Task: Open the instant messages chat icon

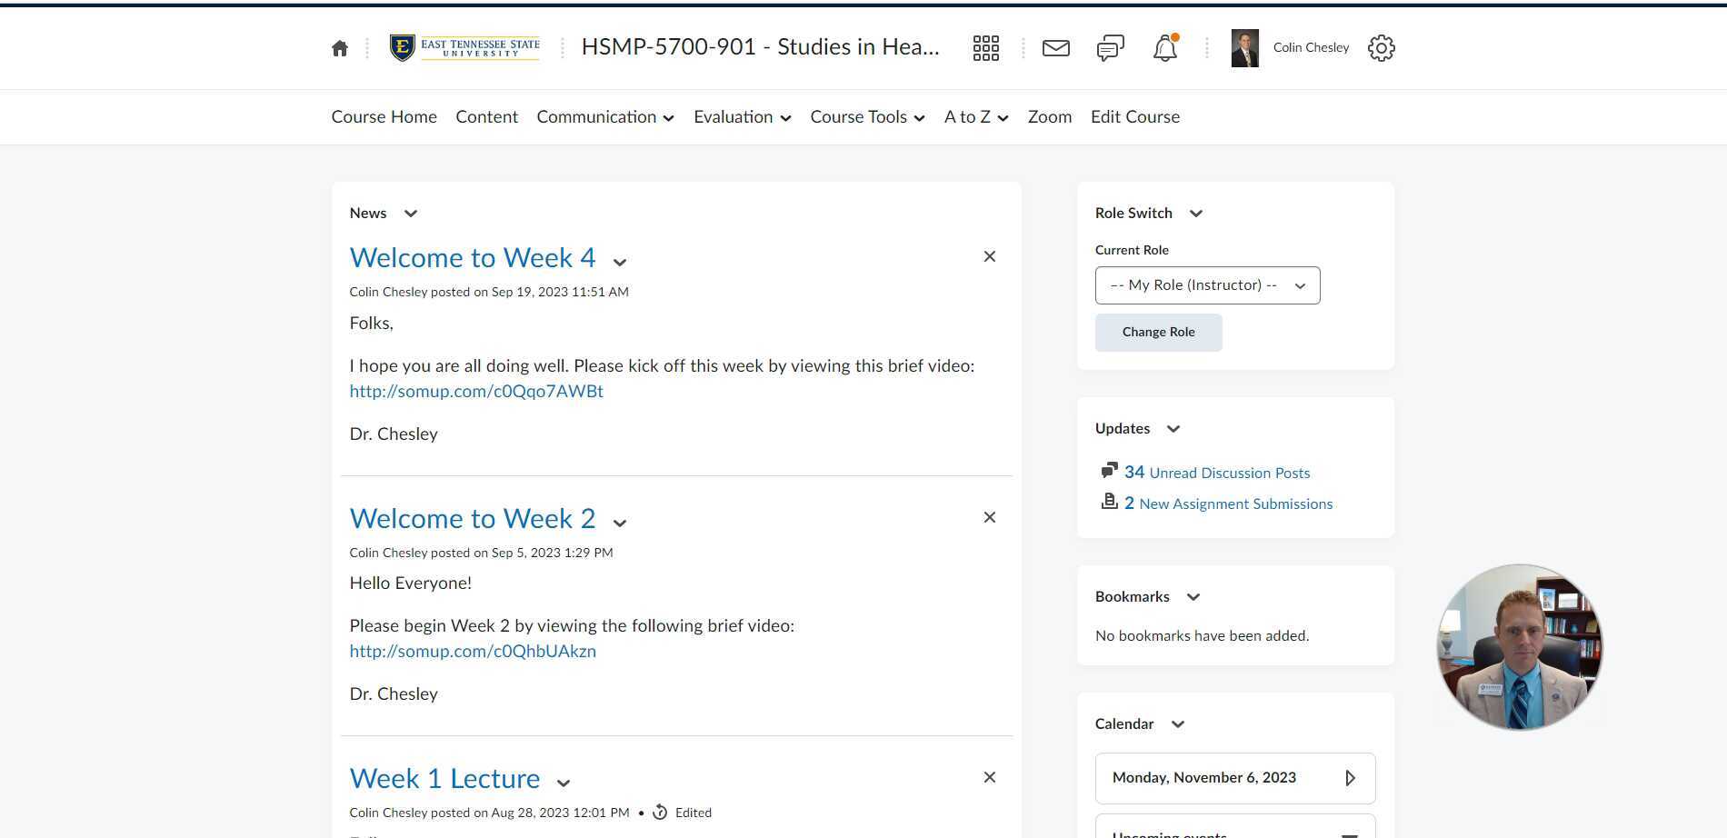Action: pos(1109,47)
